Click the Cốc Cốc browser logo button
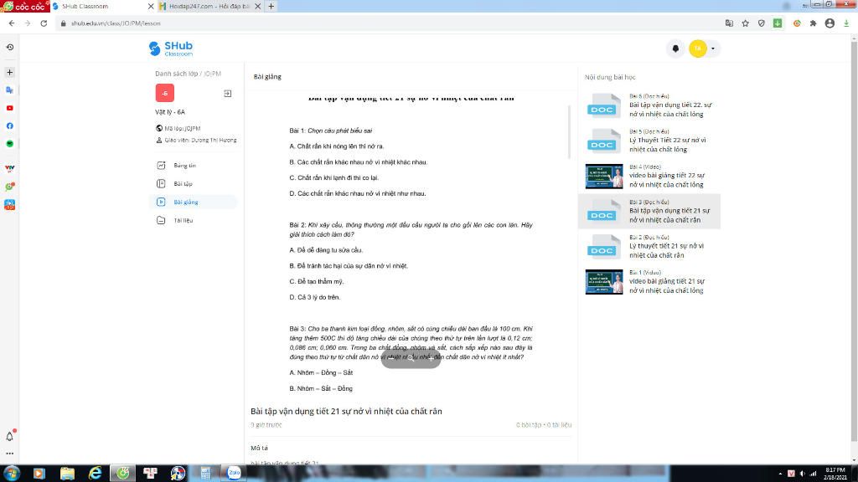Screen dimensions: 858x482 tap(24, 7)
